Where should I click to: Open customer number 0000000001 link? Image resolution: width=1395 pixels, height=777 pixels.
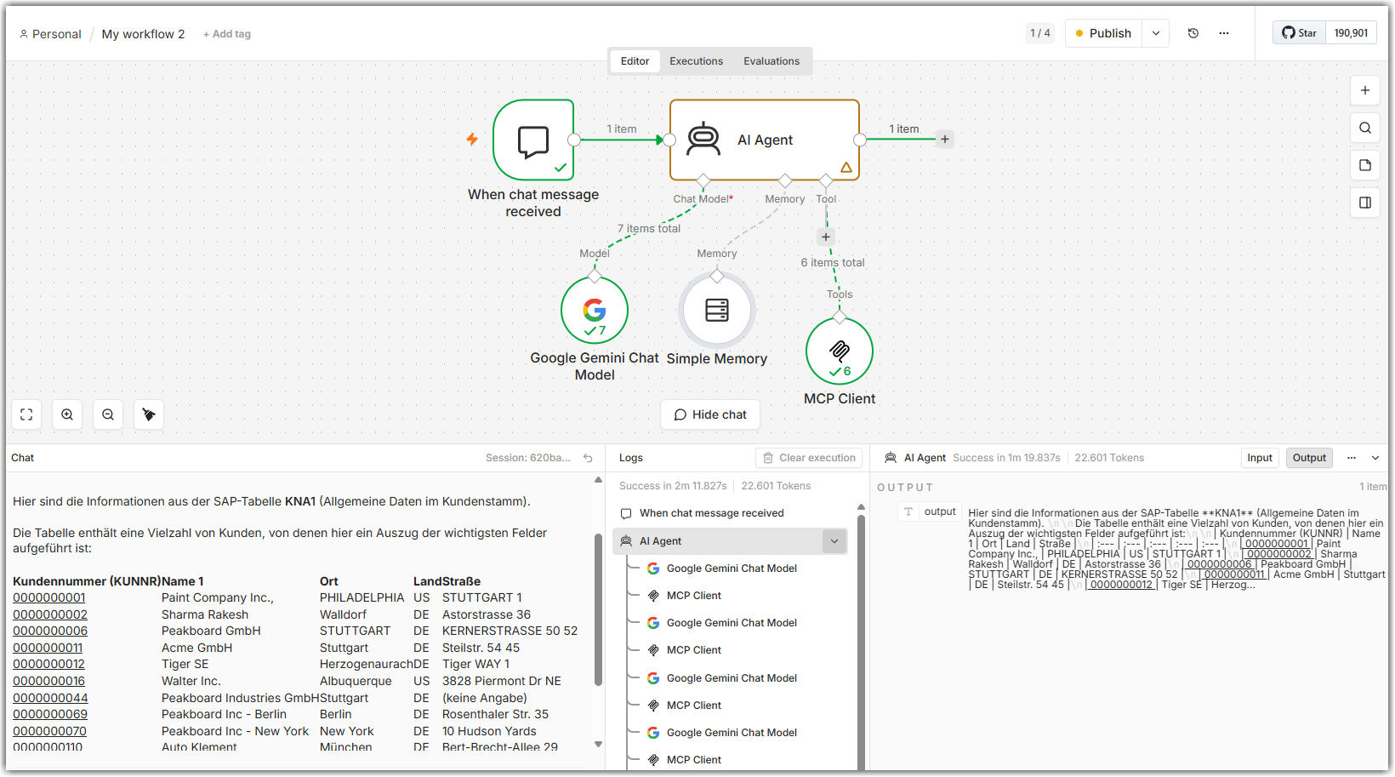pyautogui.click(x=49, y=597)
